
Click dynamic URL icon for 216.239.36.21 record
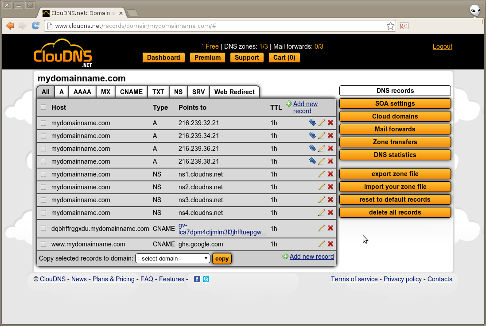coord(312,148)
